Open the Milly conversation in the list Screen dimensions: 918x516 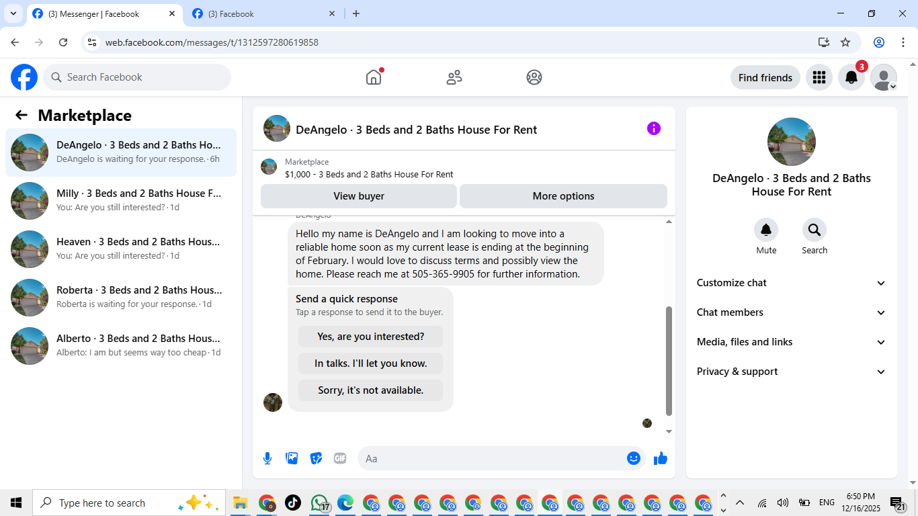coord(121,201)
